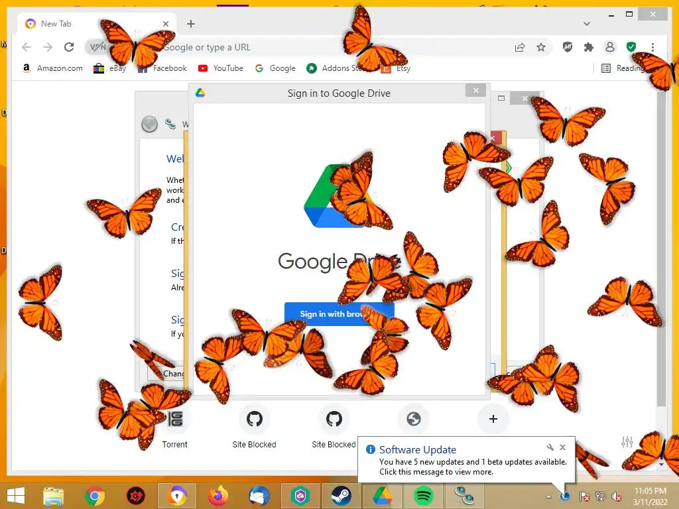Open Firefox from the taskbar
Viewport: 679px width, 509px height.
click(x=217, y=496)
